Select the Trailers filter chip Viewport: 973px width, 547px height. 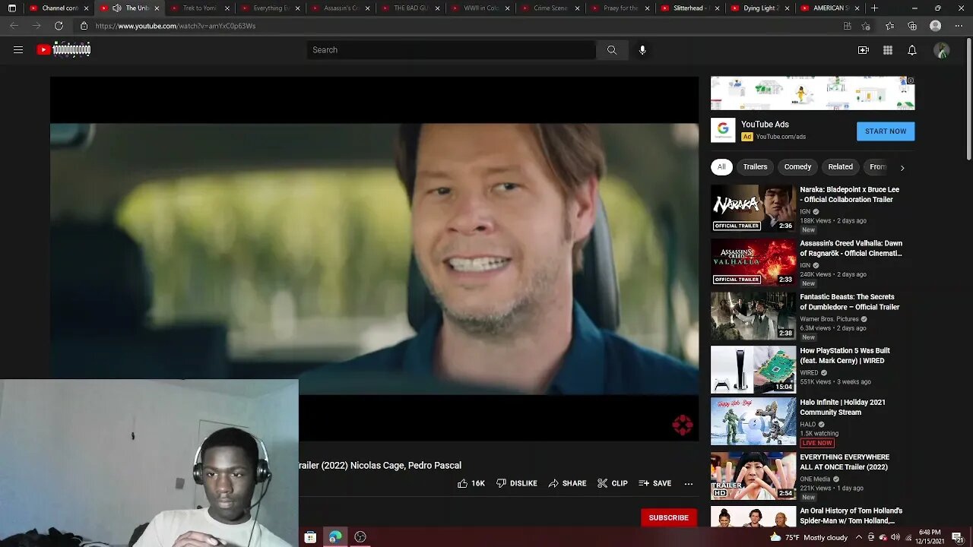tap(755, 167)
